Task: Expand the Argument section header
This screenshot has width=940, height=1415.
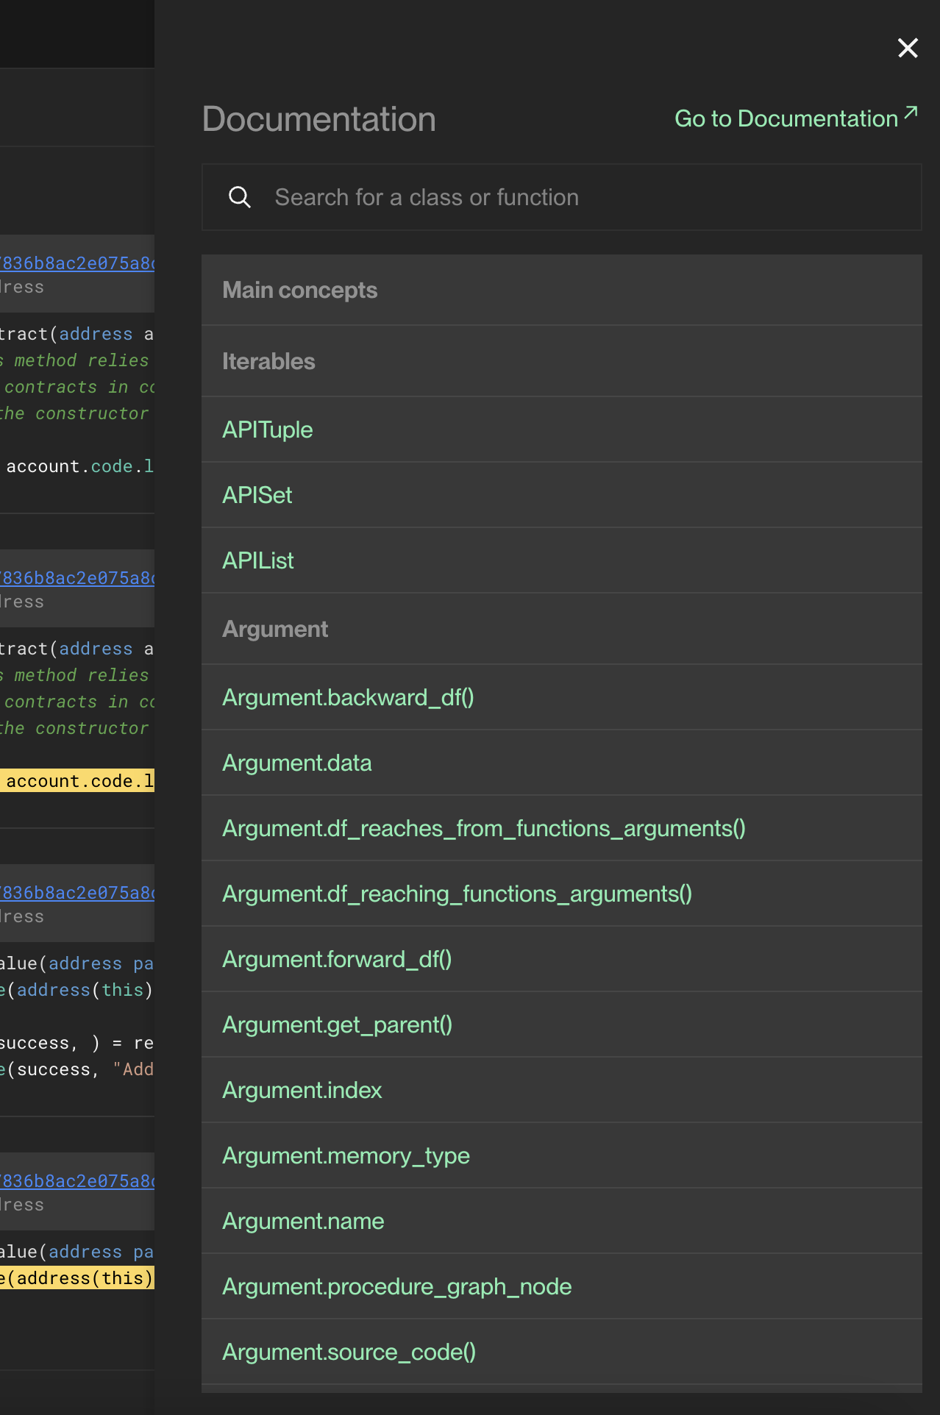Action: tap(275, 630)
